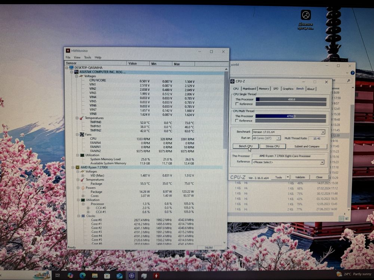Collapse the Clocks group
The height and width of the screenshot is (280, 374).
(x=79, y=216)
